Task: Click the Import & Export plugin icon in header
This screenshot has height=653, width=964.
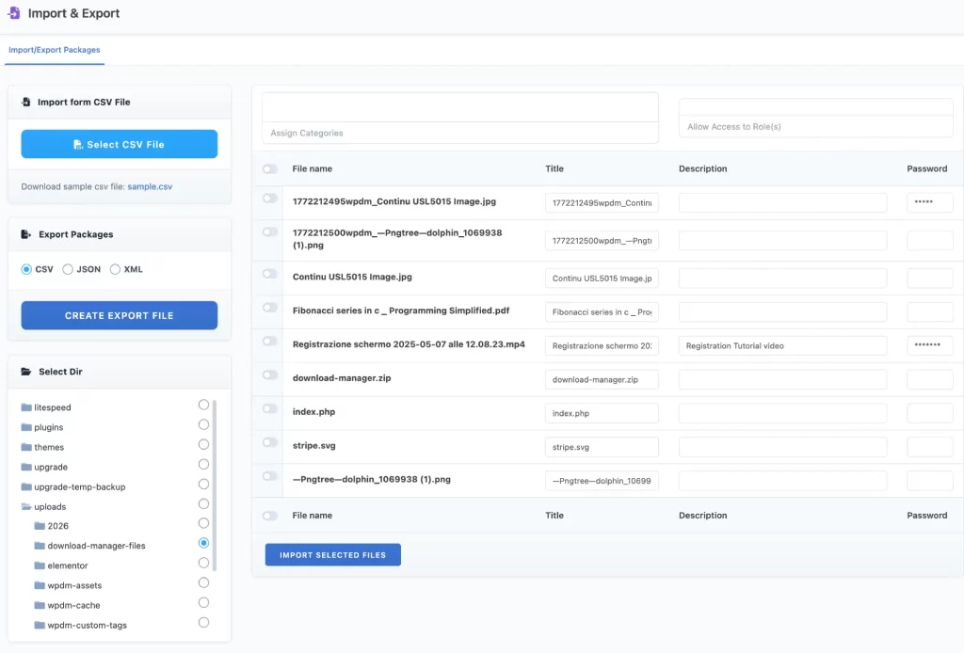Action: 14,13
